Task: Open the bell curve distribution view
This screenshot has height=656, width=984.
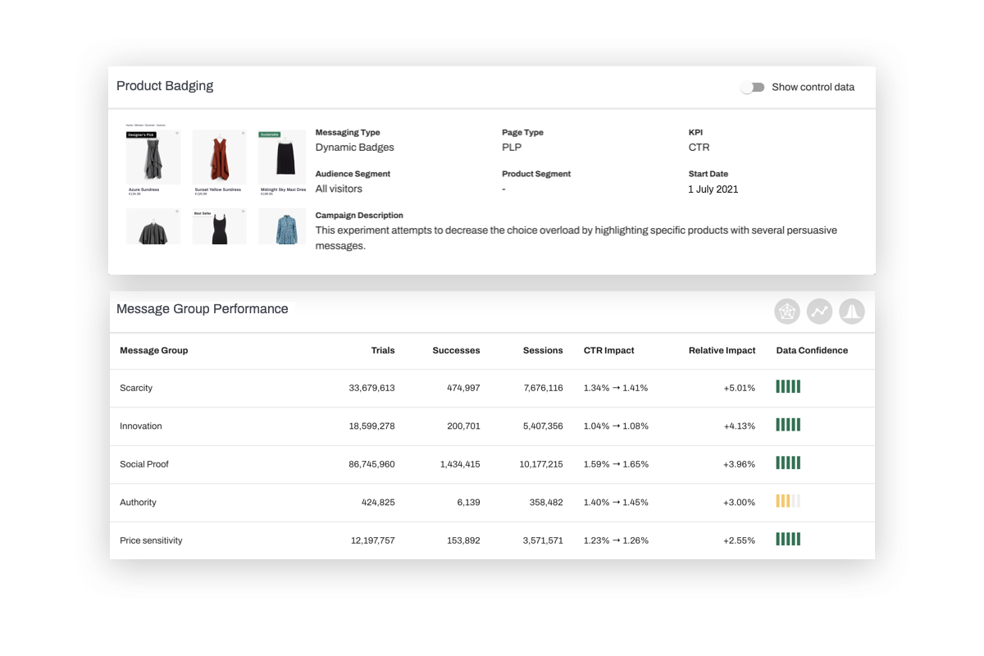Action: pos(851,312)
